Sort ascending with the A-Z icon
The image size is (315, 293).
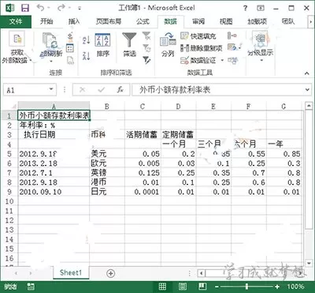pyautogui.click(x=86, y=40)
